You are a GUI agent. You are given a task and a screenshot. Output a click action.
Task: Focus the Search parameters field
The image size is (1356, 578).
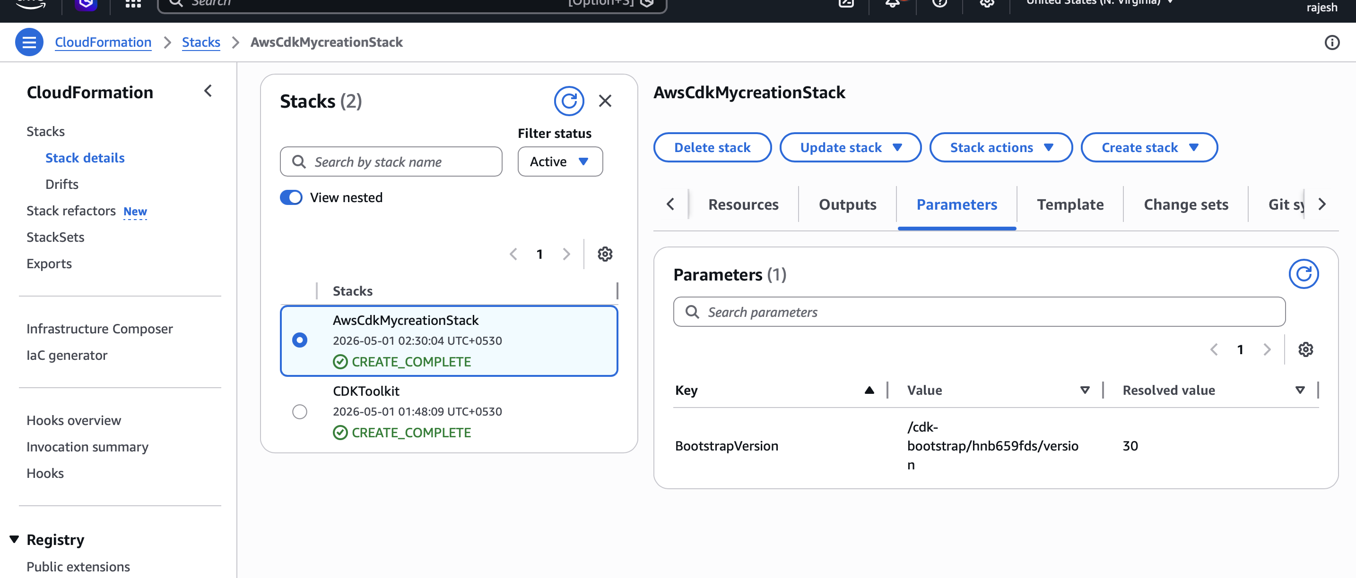pyautogui.click(x=979, y=312)
